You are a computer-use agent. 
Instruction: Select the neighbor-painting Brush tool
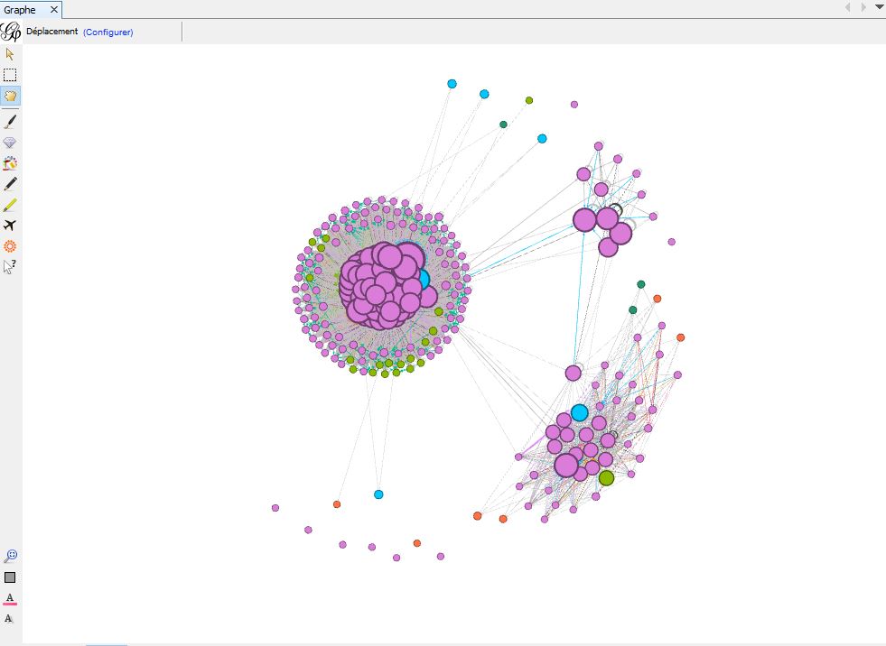pos(10,163)
